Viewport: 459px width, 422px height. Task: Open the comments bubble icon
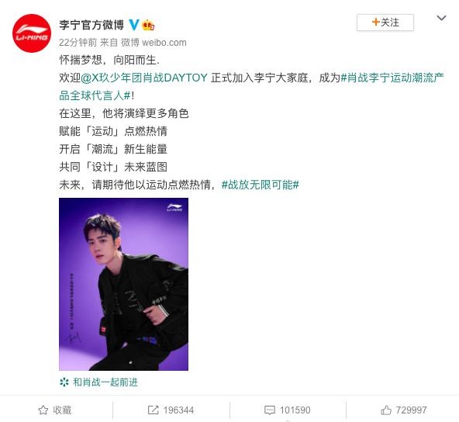click(269, 410)
